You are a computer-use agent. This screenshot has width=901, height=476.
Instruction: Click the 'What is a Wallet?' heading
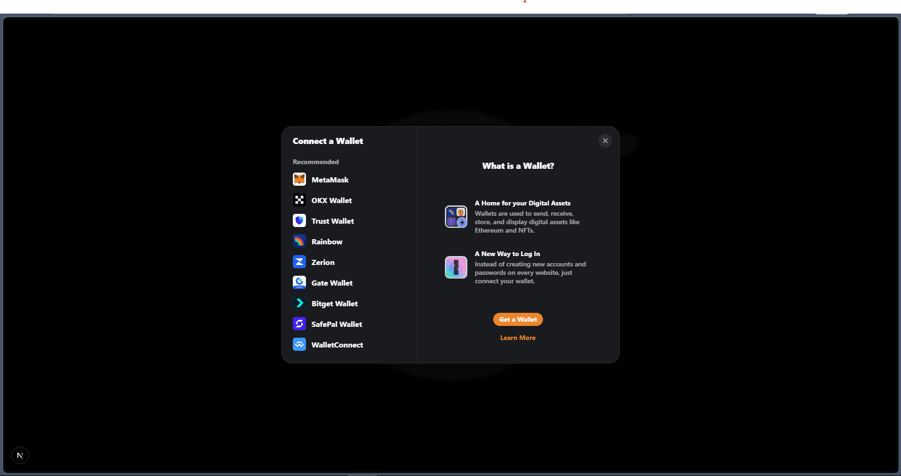518,166
